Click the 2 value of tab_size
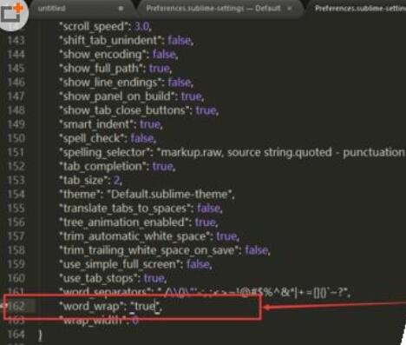The width and height of the screenshot is (406, 345). tap(116, 180)
